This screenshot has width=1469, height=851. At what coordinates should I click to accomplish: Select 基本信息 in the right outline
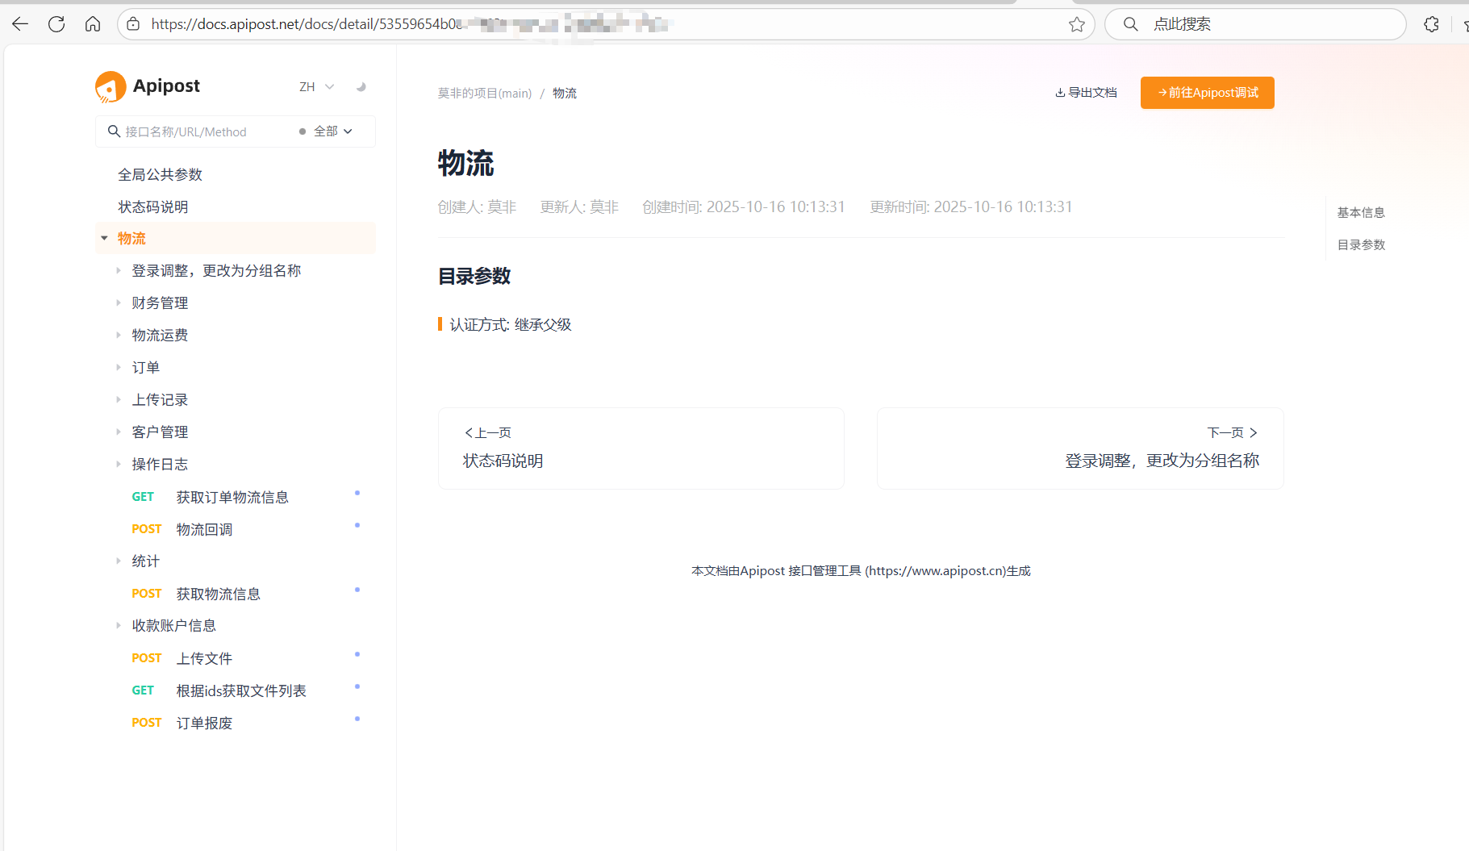pyautogui.click(x=1361, y=212)
